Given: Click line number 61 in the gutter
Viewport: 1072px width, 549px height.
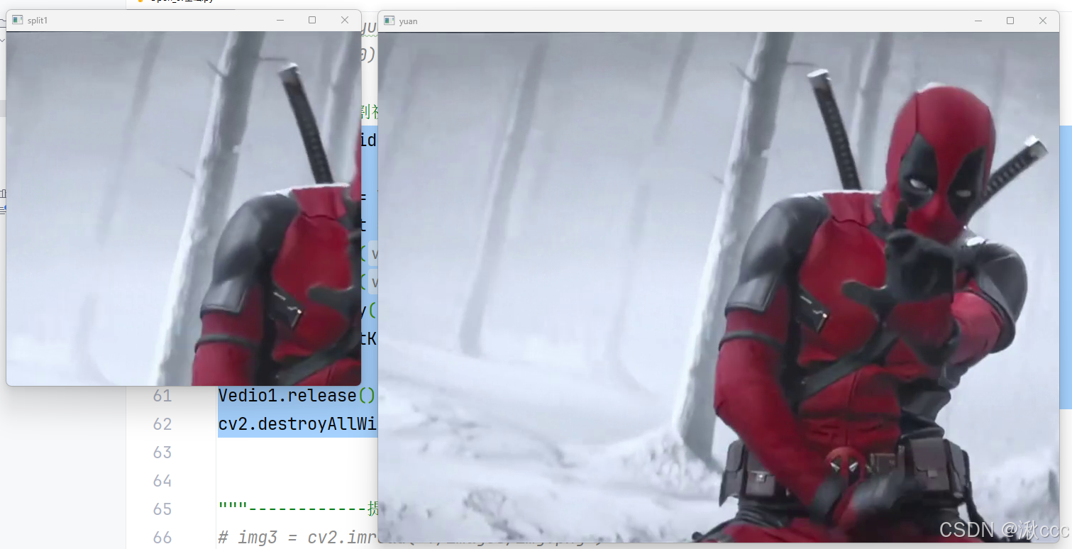Looking at the screenshot, I should tap(162, 395).
